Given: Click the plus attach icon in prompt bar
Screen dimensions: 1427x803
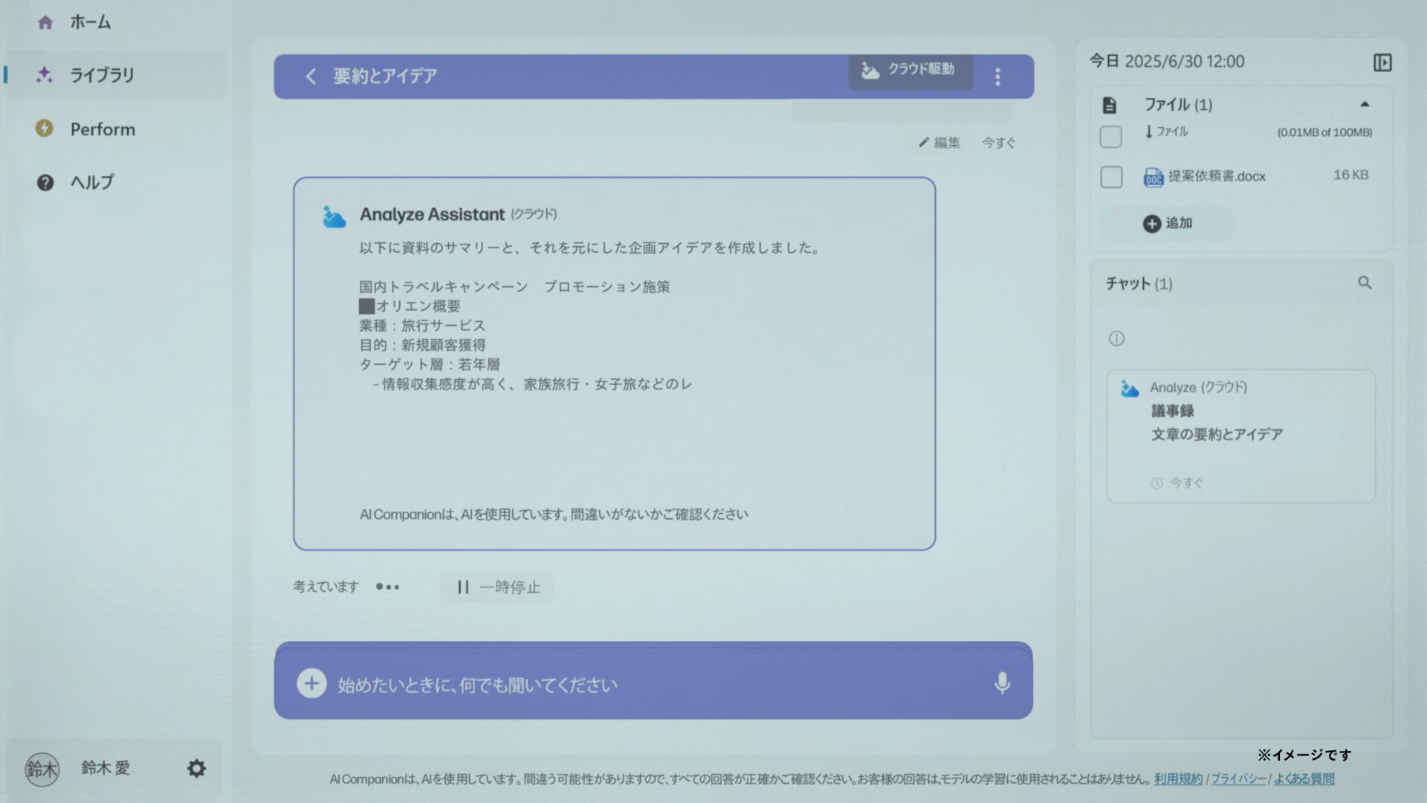Looking at the screenshot, I should [x=311, y=683].
